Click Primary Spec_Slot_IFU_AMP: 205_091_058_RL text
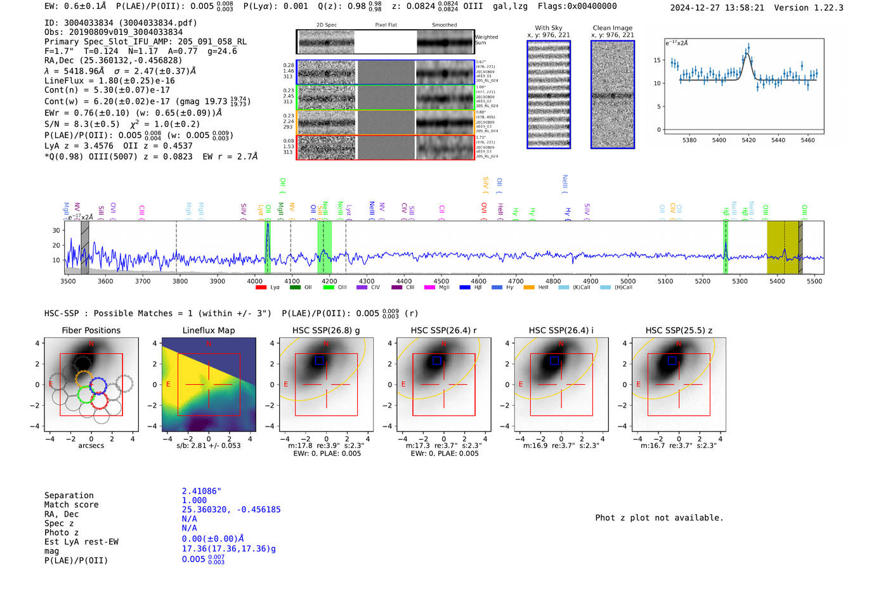 pos(145,41)
